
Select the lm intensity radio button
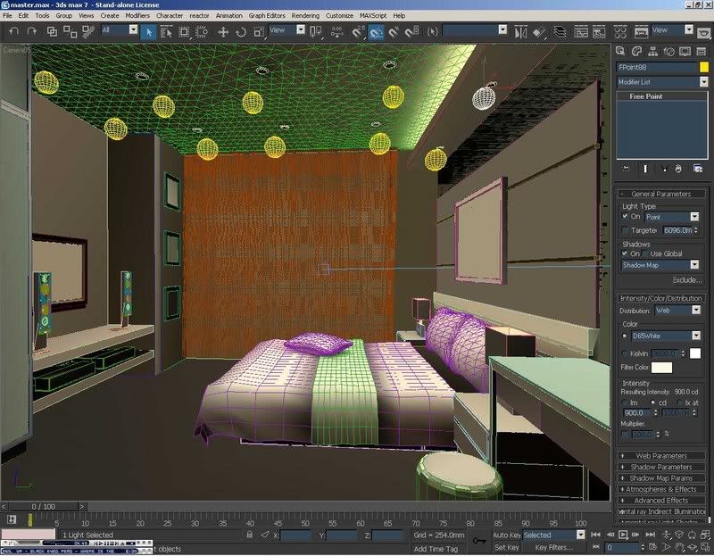pos(625,402)
